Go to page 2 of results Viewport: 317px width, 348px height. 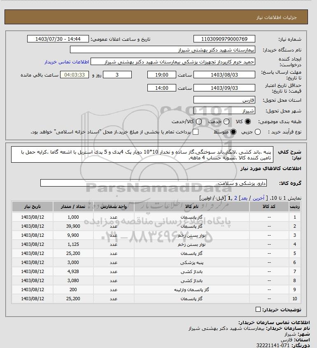[235, 198]
